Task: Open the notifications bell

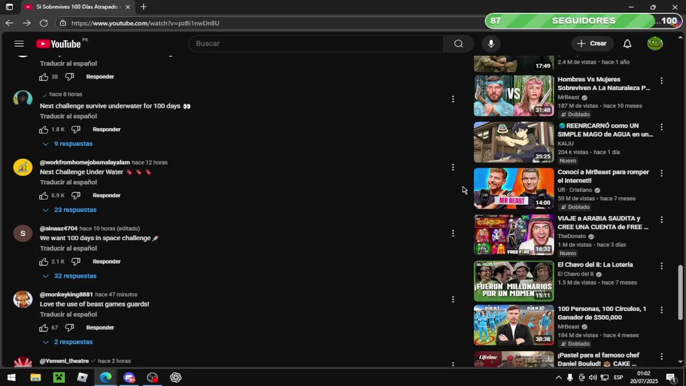Action: click(x=627, y=43)
